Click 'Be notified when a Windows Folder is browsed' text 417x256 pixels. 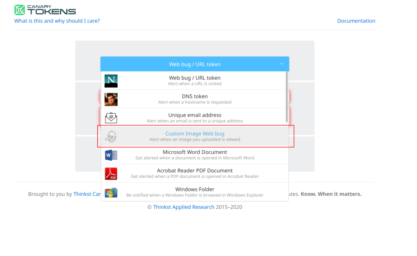pos(195,195)
